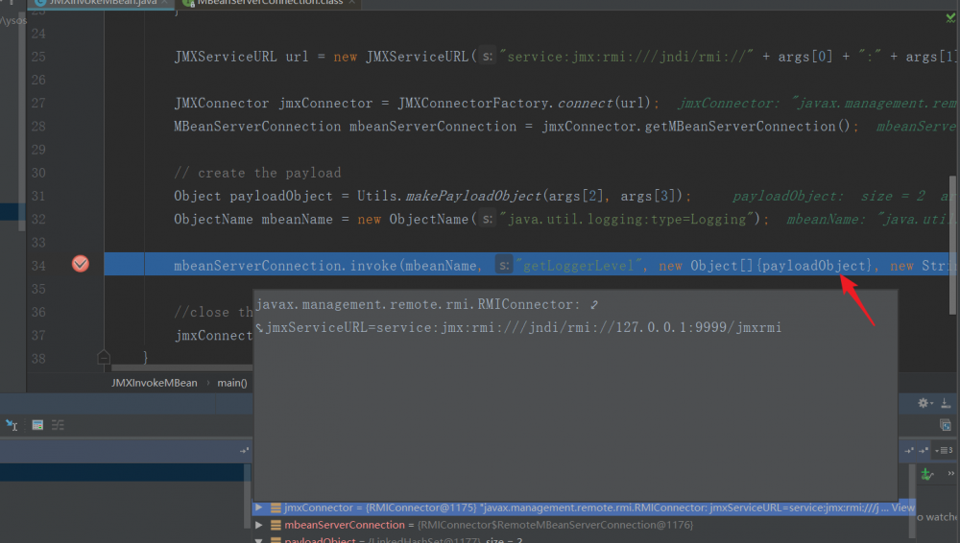This screenshot has width=960, height=543.
Task: Open the hidden tabs dropdown showing 3
Action: point(944,451)
